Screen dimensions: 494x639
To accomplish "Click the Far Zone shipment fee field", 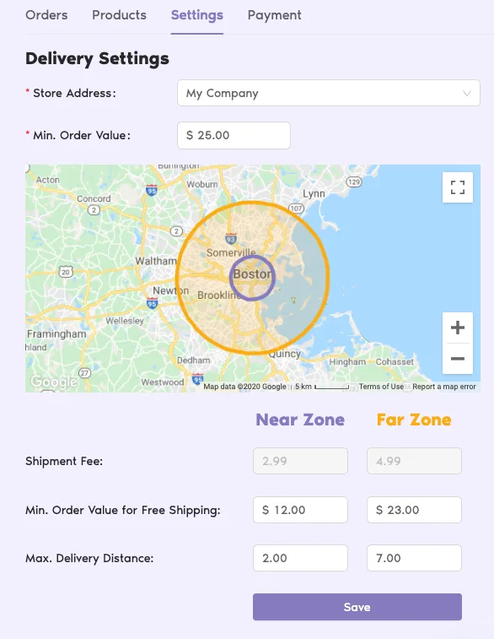I will tap(414, 461).
